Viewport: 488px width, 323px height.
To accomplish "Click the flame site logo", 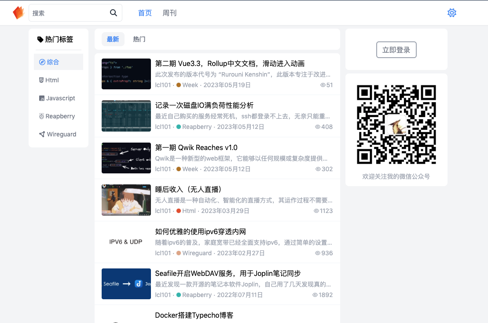I will click(x=18, y=13).
